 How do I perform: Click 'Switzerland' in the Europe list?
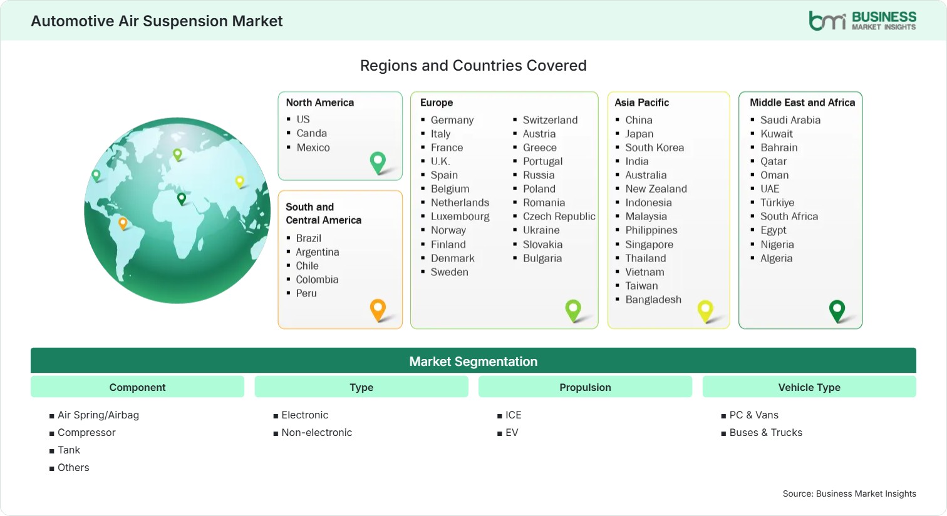[x=551, y=120]
